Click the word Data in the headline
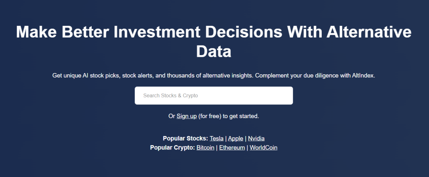The width and height of the screenshot is (429, 177). (214, 51)
